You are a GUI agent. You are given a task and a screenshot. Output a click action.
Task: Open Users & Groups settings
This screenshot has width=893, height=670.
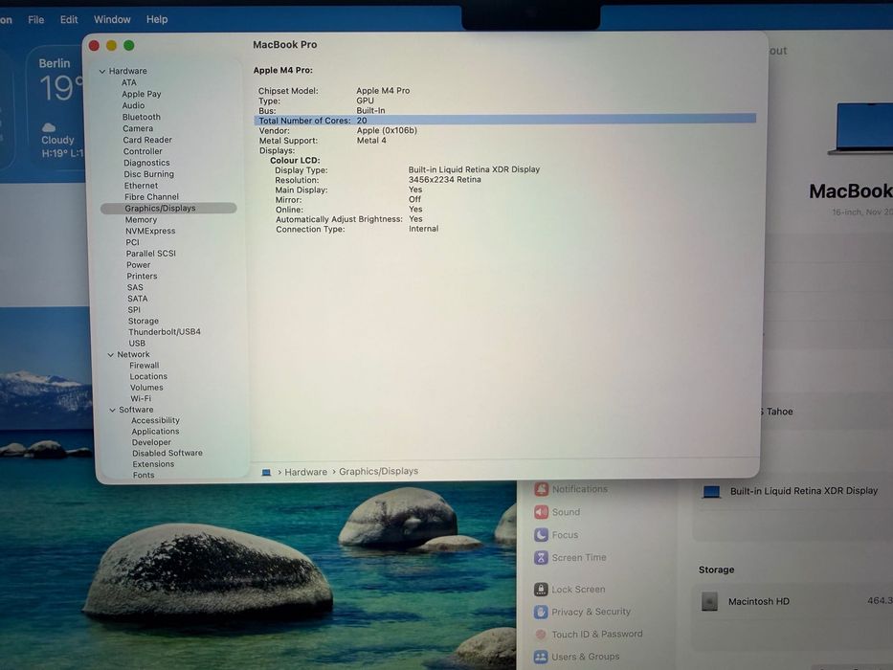[577, 657]
